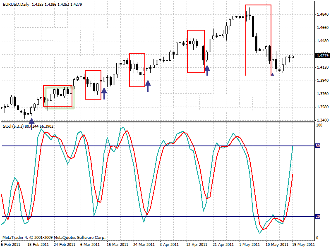Image resolution: width=331 pixels, height=248 pixels.
Task: Select the Stoch(5,3,3) indicator label
Action: [x=13, y=126]
